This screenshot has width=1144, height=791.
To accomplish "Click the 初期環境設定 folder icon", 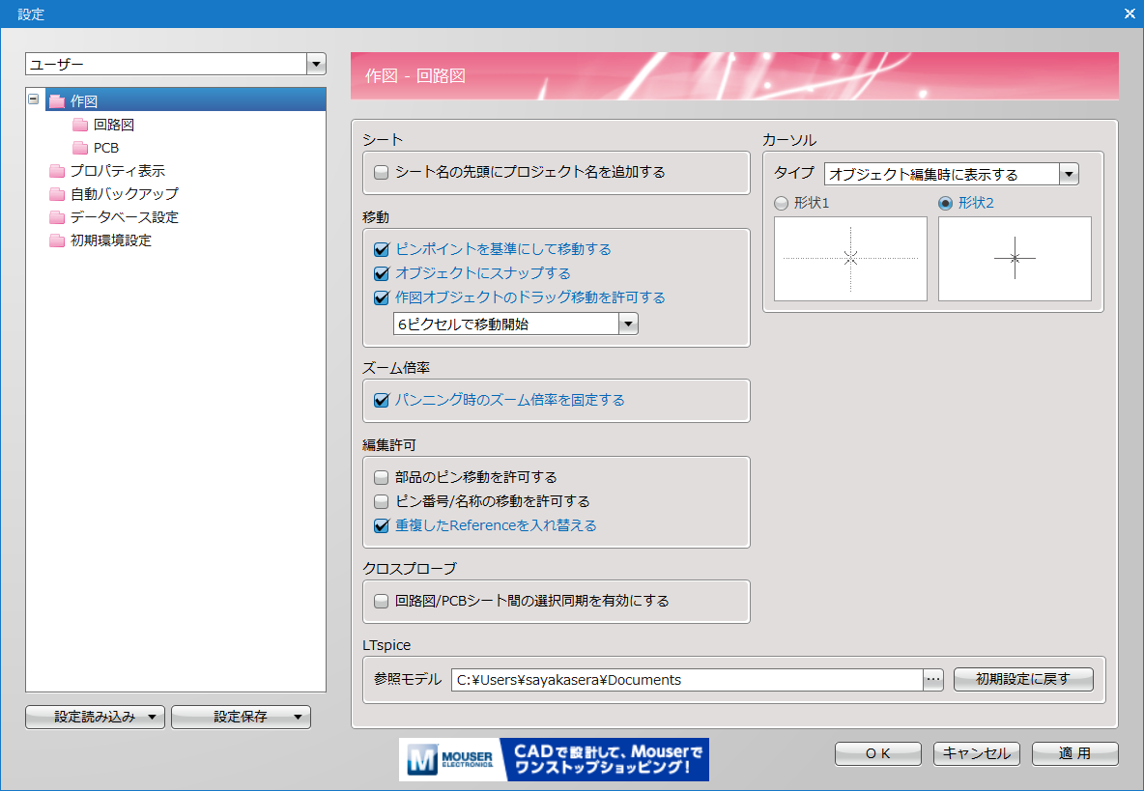I will coord(57,240).
